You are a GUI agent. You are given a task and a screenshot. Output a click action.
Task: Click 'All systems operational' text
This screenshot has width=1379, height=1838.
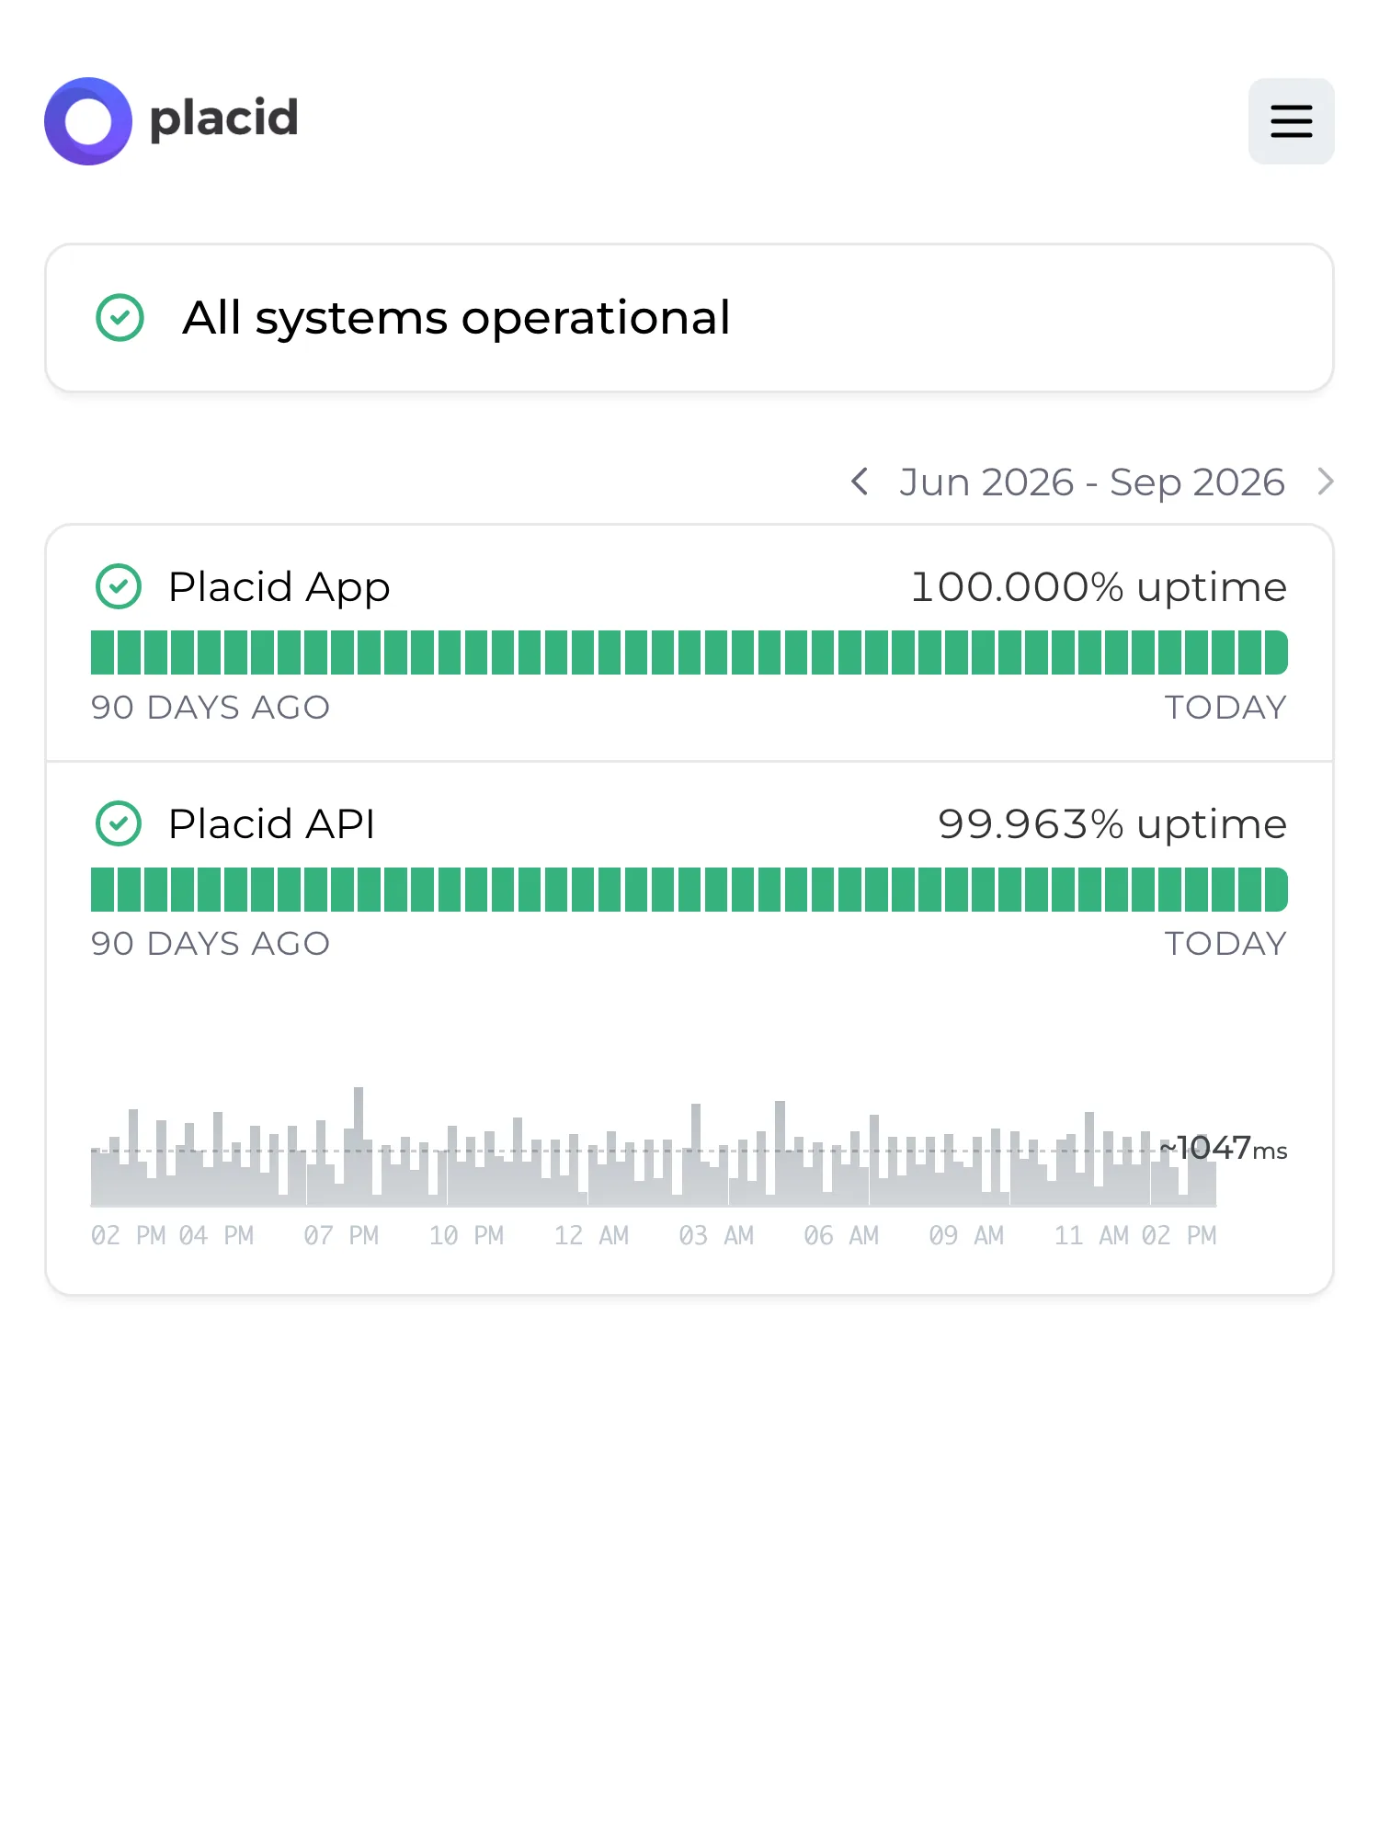pos(456,318)
